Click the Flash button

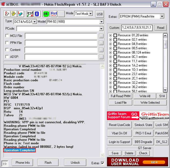(48, 163)
